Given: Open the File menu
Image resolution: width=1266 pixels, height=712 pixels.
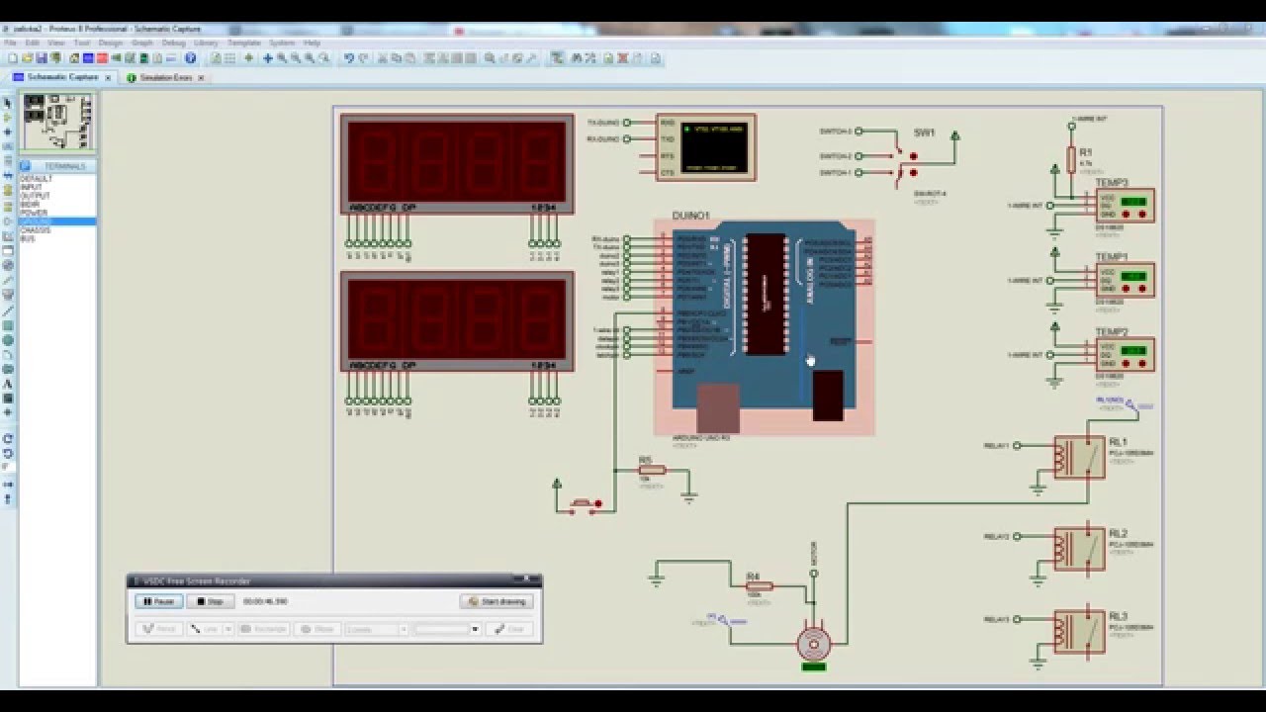Looking at the screenshot, I should 11,44.
